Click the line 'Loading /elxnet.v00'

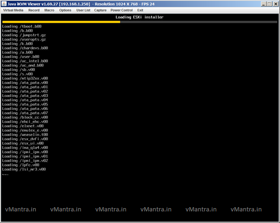click(x=23, y=126)
